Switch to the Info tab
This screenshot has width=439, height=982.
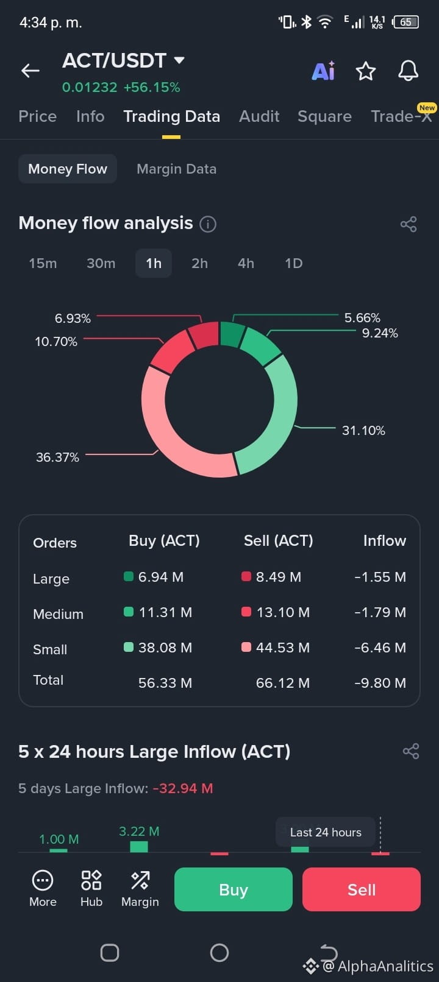click(x=90, y=116)
